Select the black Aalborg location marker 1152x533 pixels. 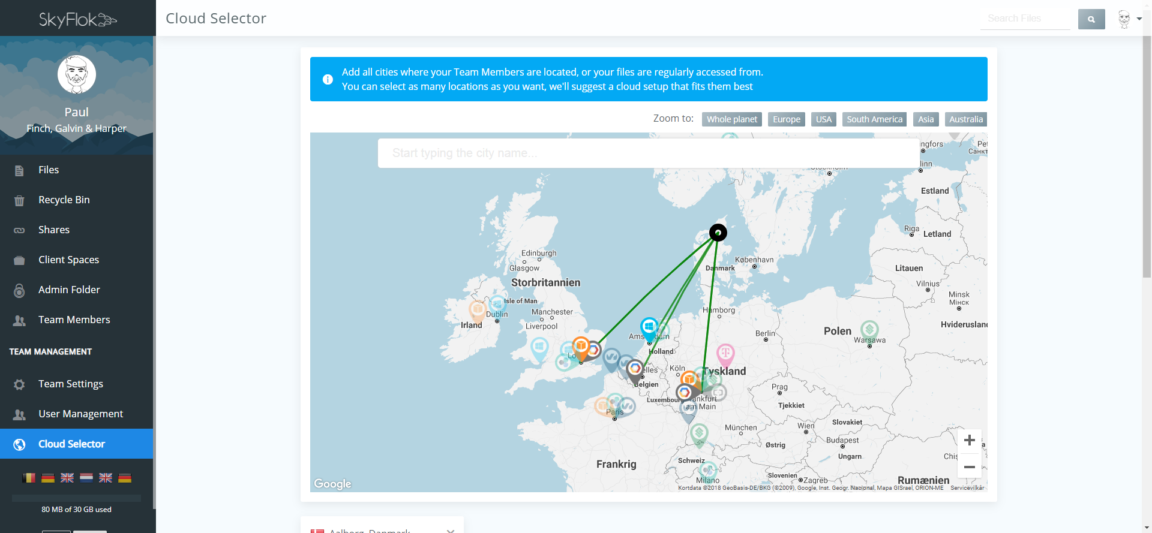718,233
